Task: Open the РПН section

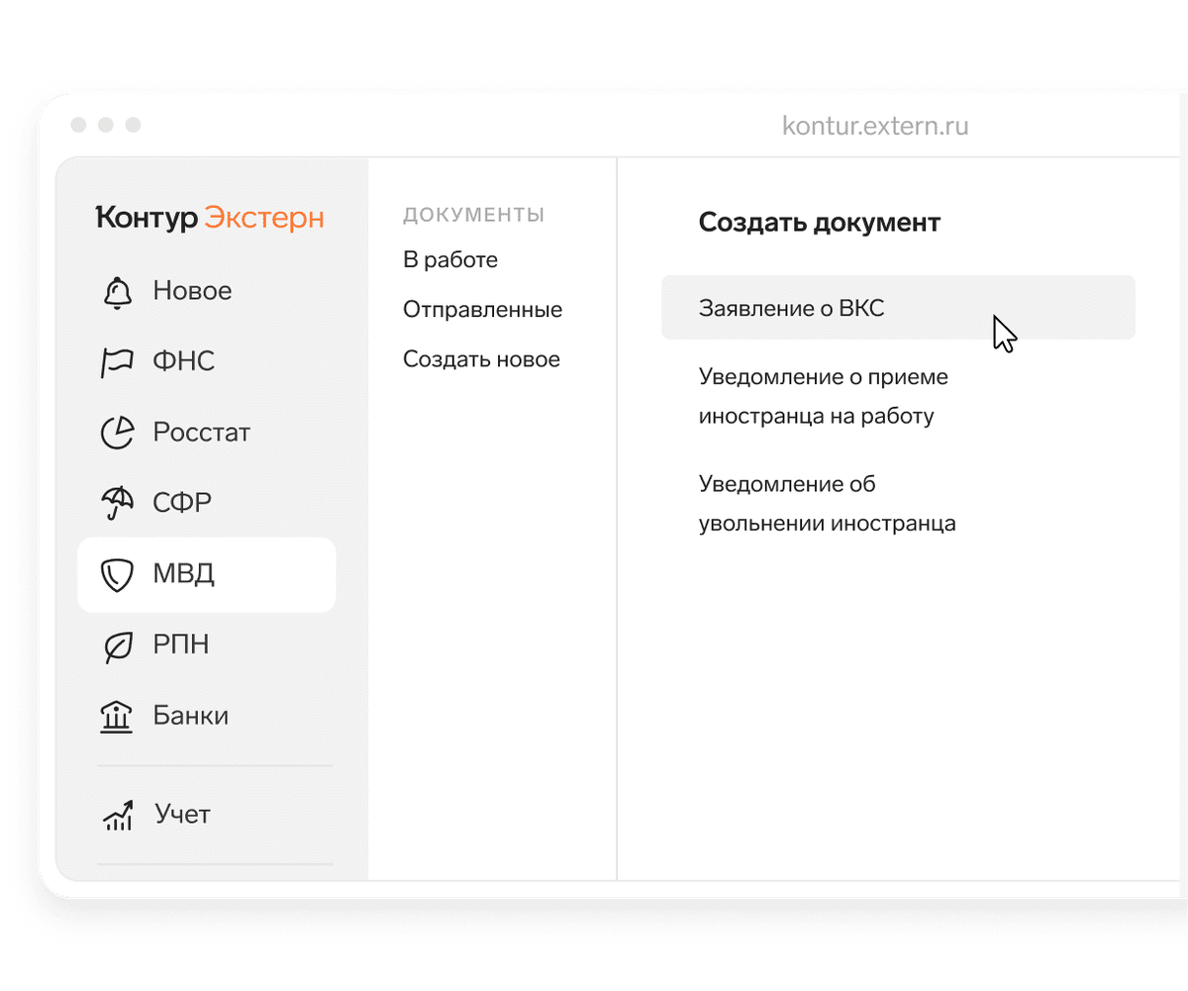Action: click(x=181, y=645)
